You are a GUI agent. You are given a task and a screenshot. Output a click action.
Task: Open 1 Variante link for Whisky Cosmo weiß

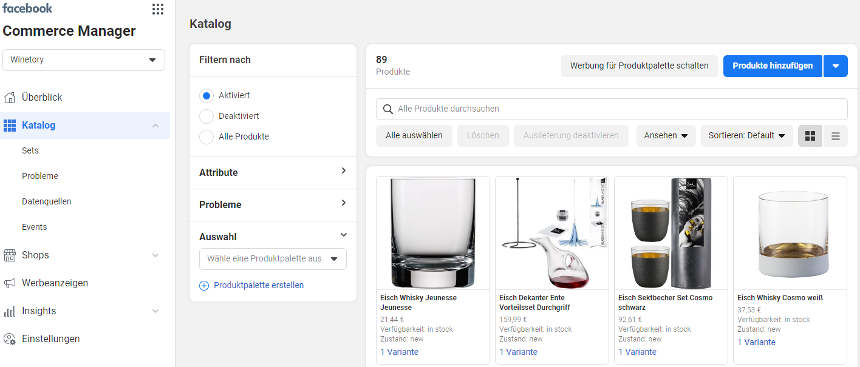point(756,342)
